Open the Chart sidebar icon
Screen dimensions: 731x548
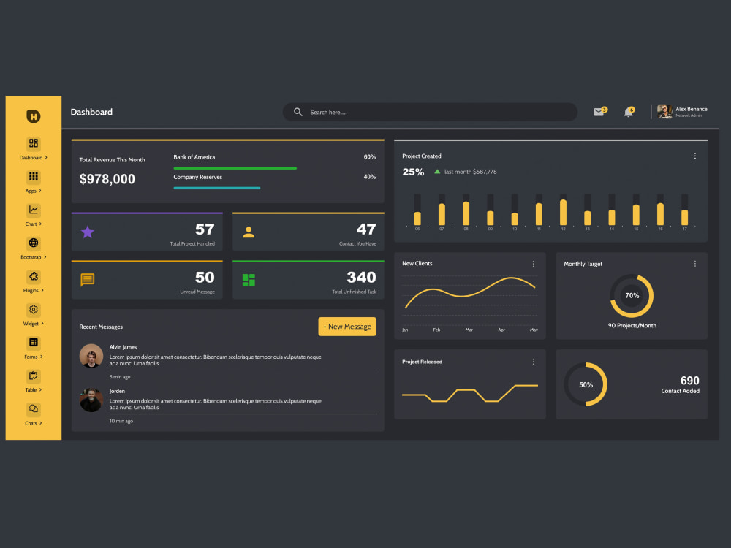(33, 210)
